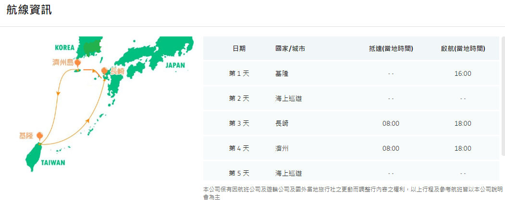Screen dimensions: 505x202
Task: Click the 抵達(當地時間) column header
Action: 391,49
